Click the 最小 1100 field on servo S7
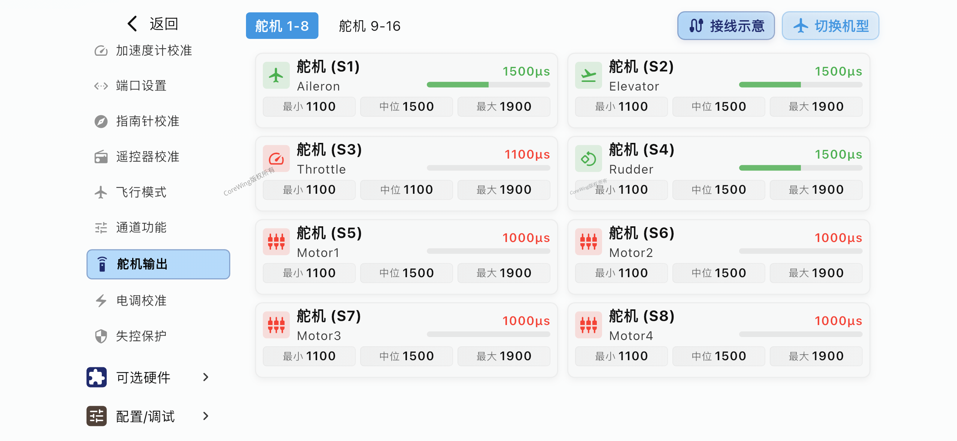The width and height of the screenshot is (957, 441). pos(309,356)
